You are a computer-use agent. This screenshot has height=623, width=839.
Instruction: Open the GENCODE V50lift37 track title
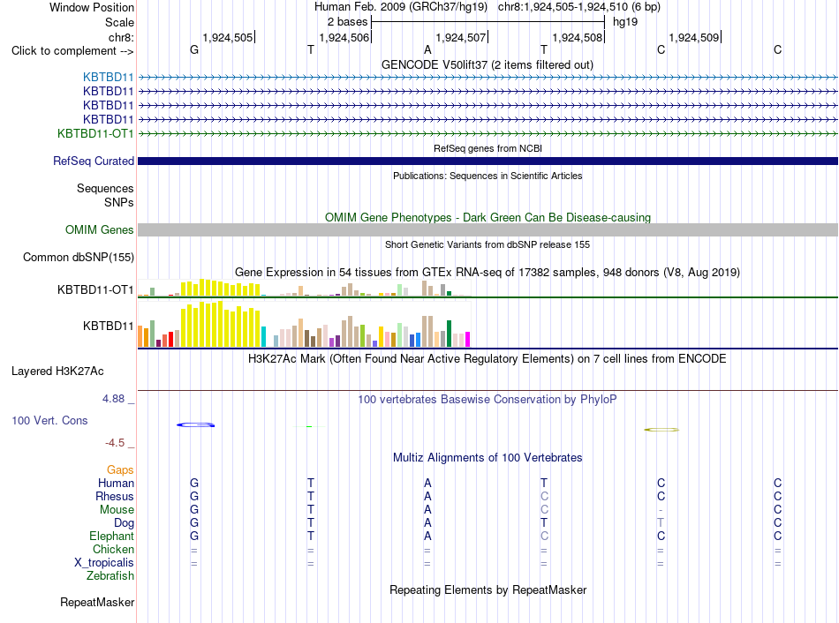point(487,64)
